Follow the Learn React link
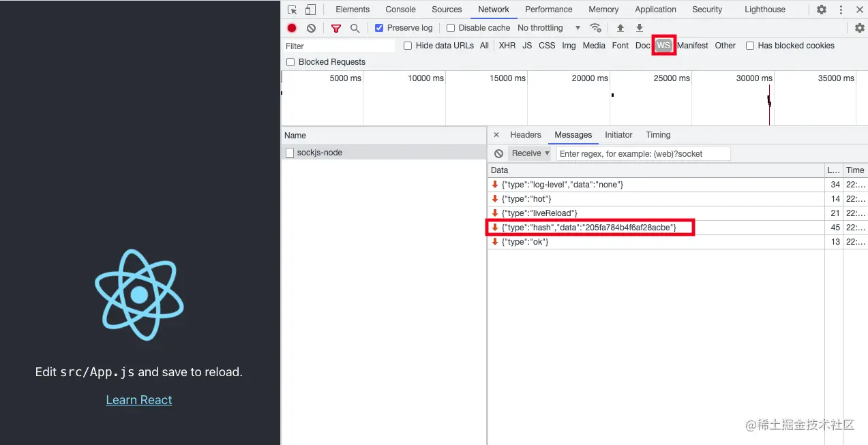Screen dimensions: 868x445 [x=139, y=400]
